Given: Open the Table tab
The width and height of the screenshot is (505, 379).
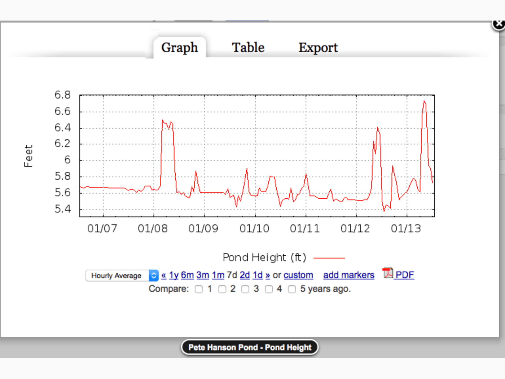Looking at the screenshot, I should point(248,48).
